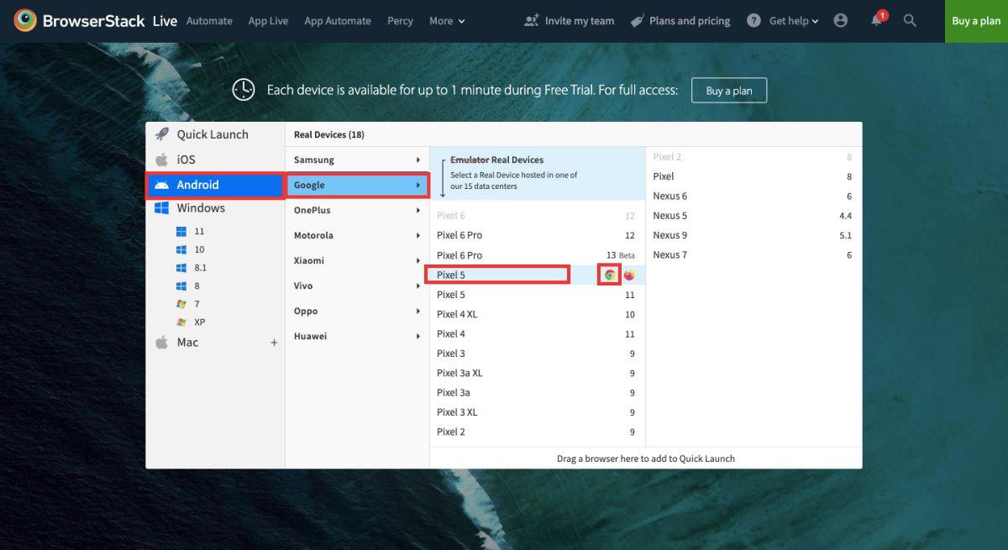Click the Plans and pricing tag icon
This screenshot has height=550, width=1008.
638,20
